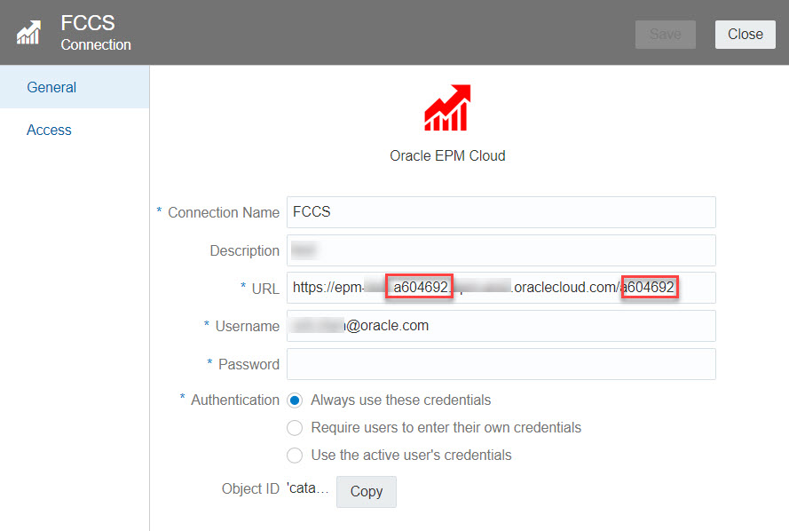Select Require users to enter own credentials

click(295, 428)
